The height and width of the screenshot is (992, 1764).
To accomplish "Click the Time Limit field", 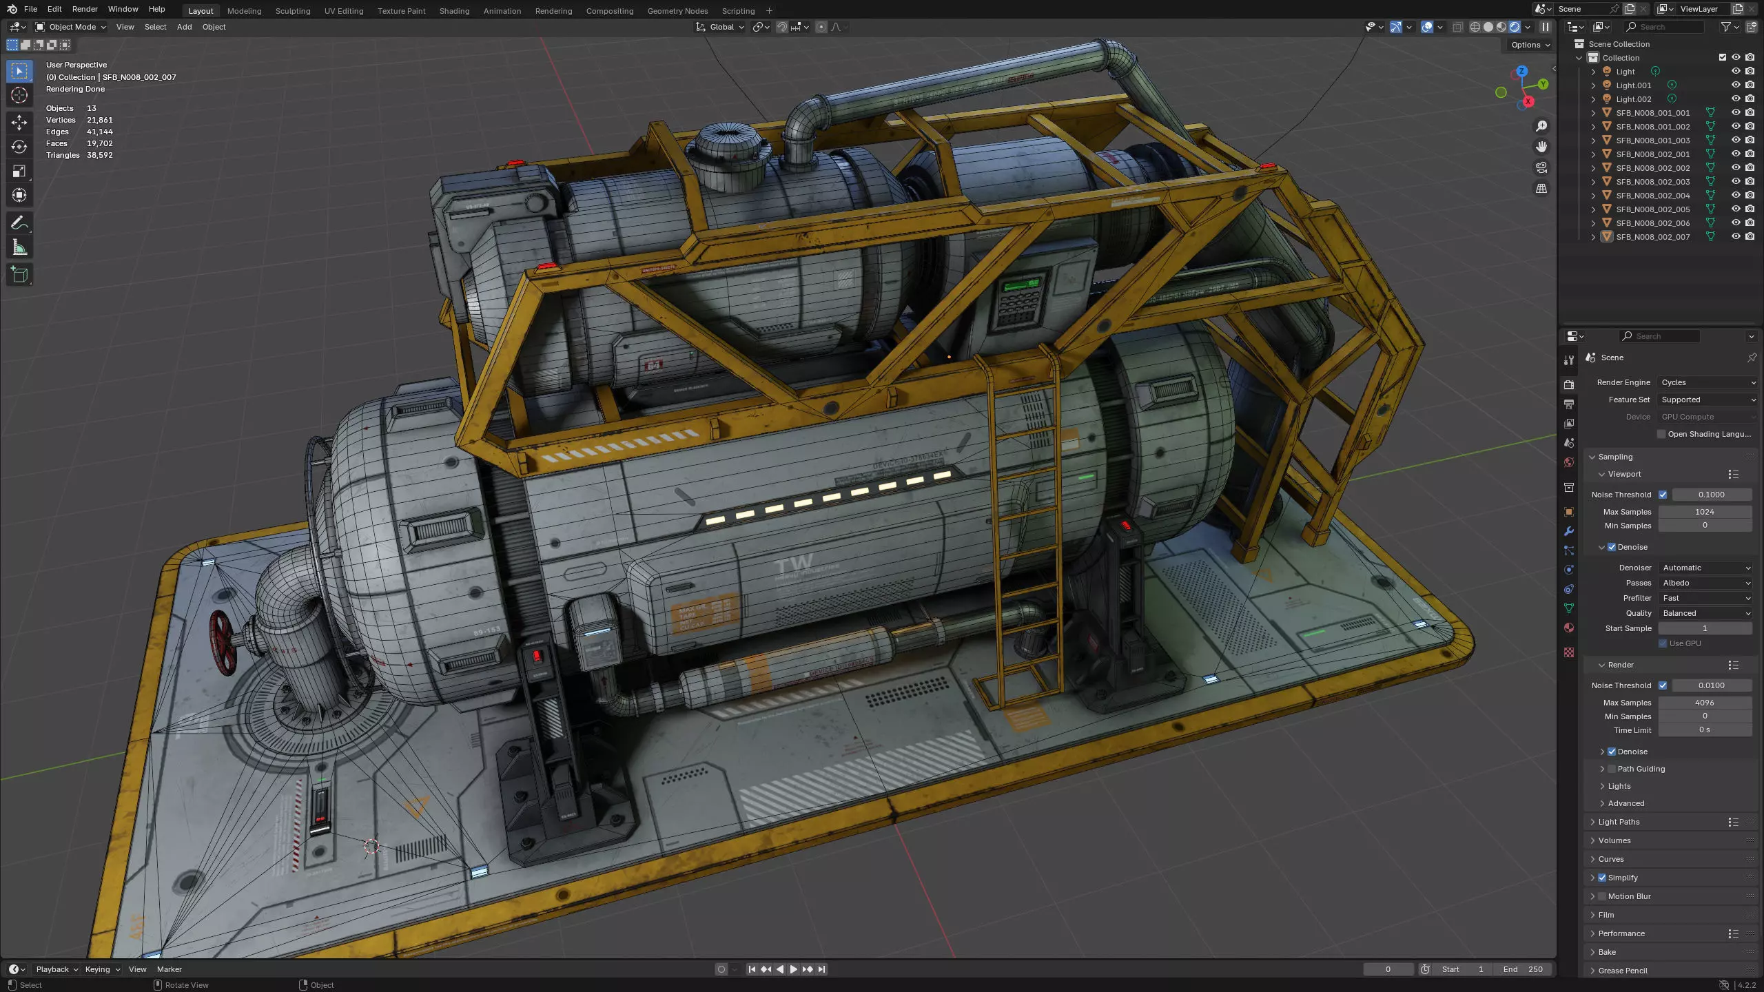I will coord(1705,730).
